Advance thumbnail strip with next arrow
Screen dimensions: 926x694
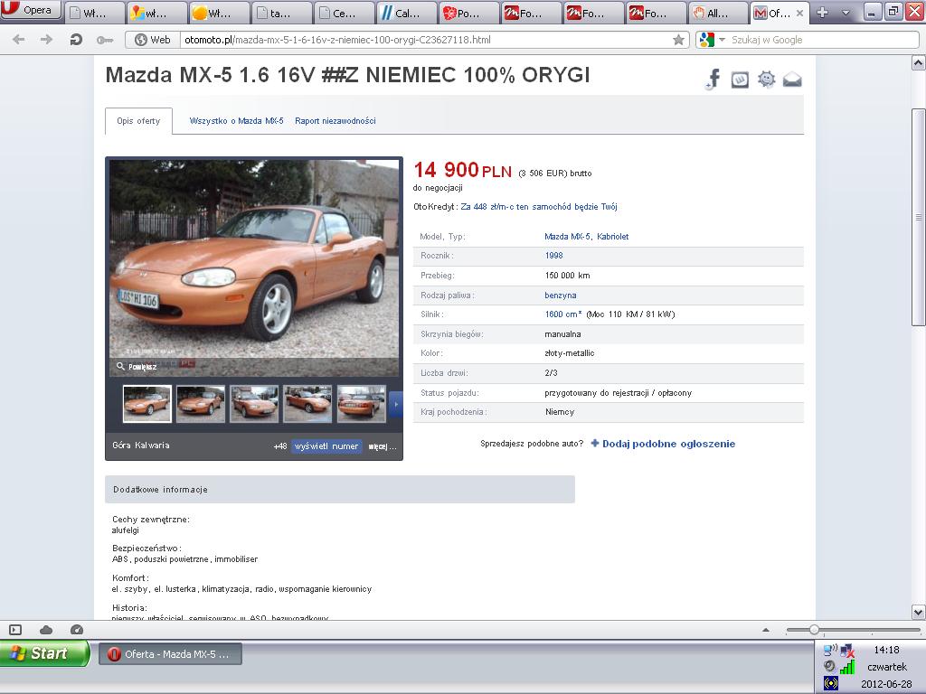pyautogui.click(x=396, y=404)
